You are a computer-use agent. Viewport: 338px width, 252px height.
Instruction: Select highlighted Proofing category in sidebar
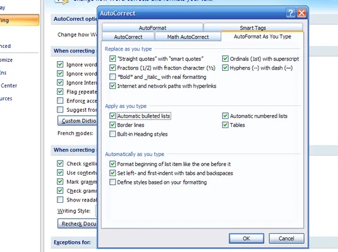(20, 20)
